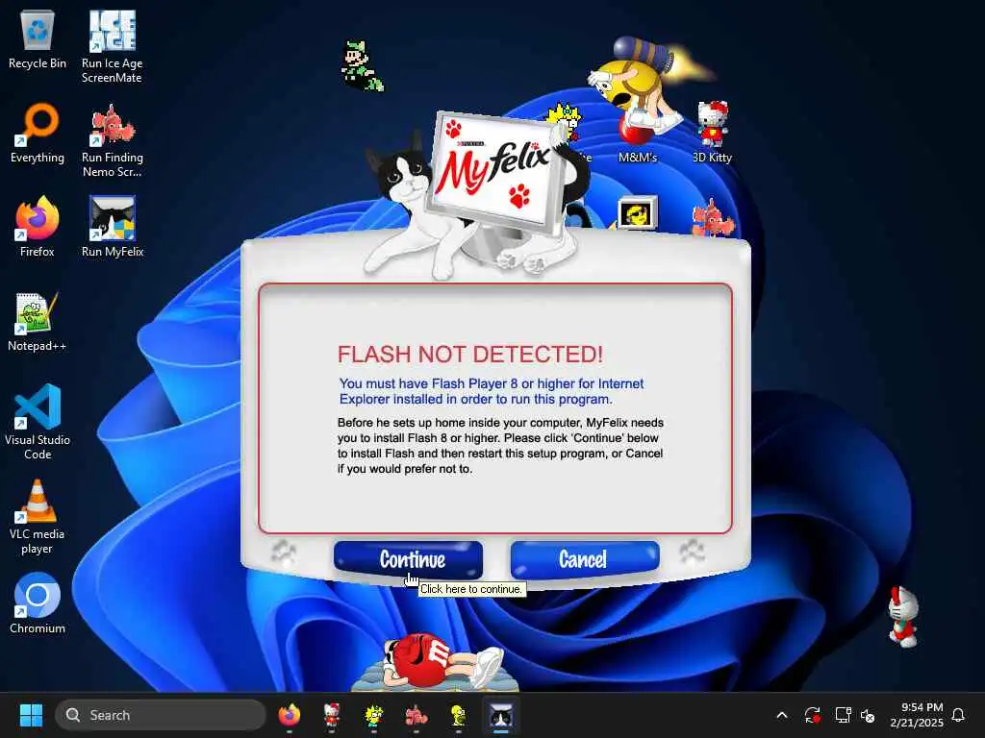This screenshot has width=985, height=738.
Task: Switch to the Finding Nemo taskbar app
Action: [x=416, y=715]
